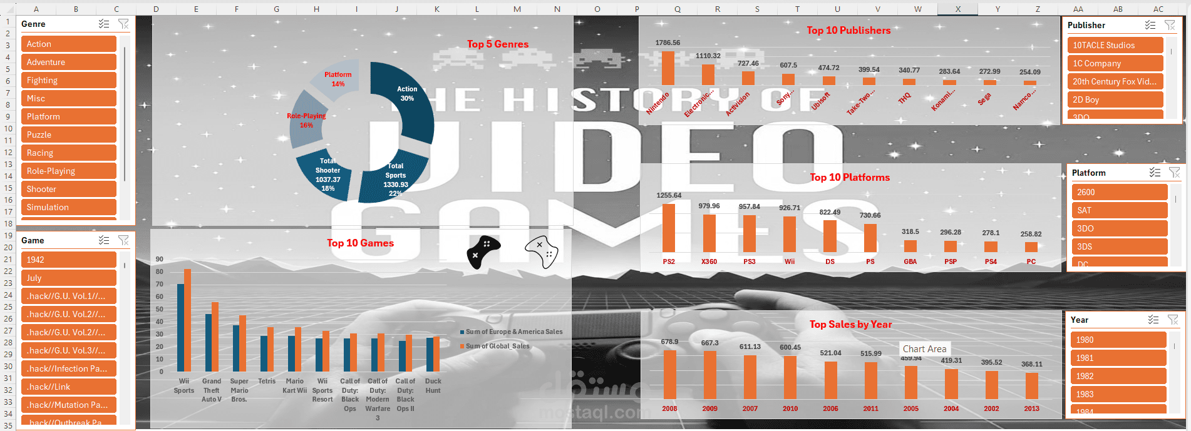
Task: Filter by Adventure genre
Action: pos(69,62)
